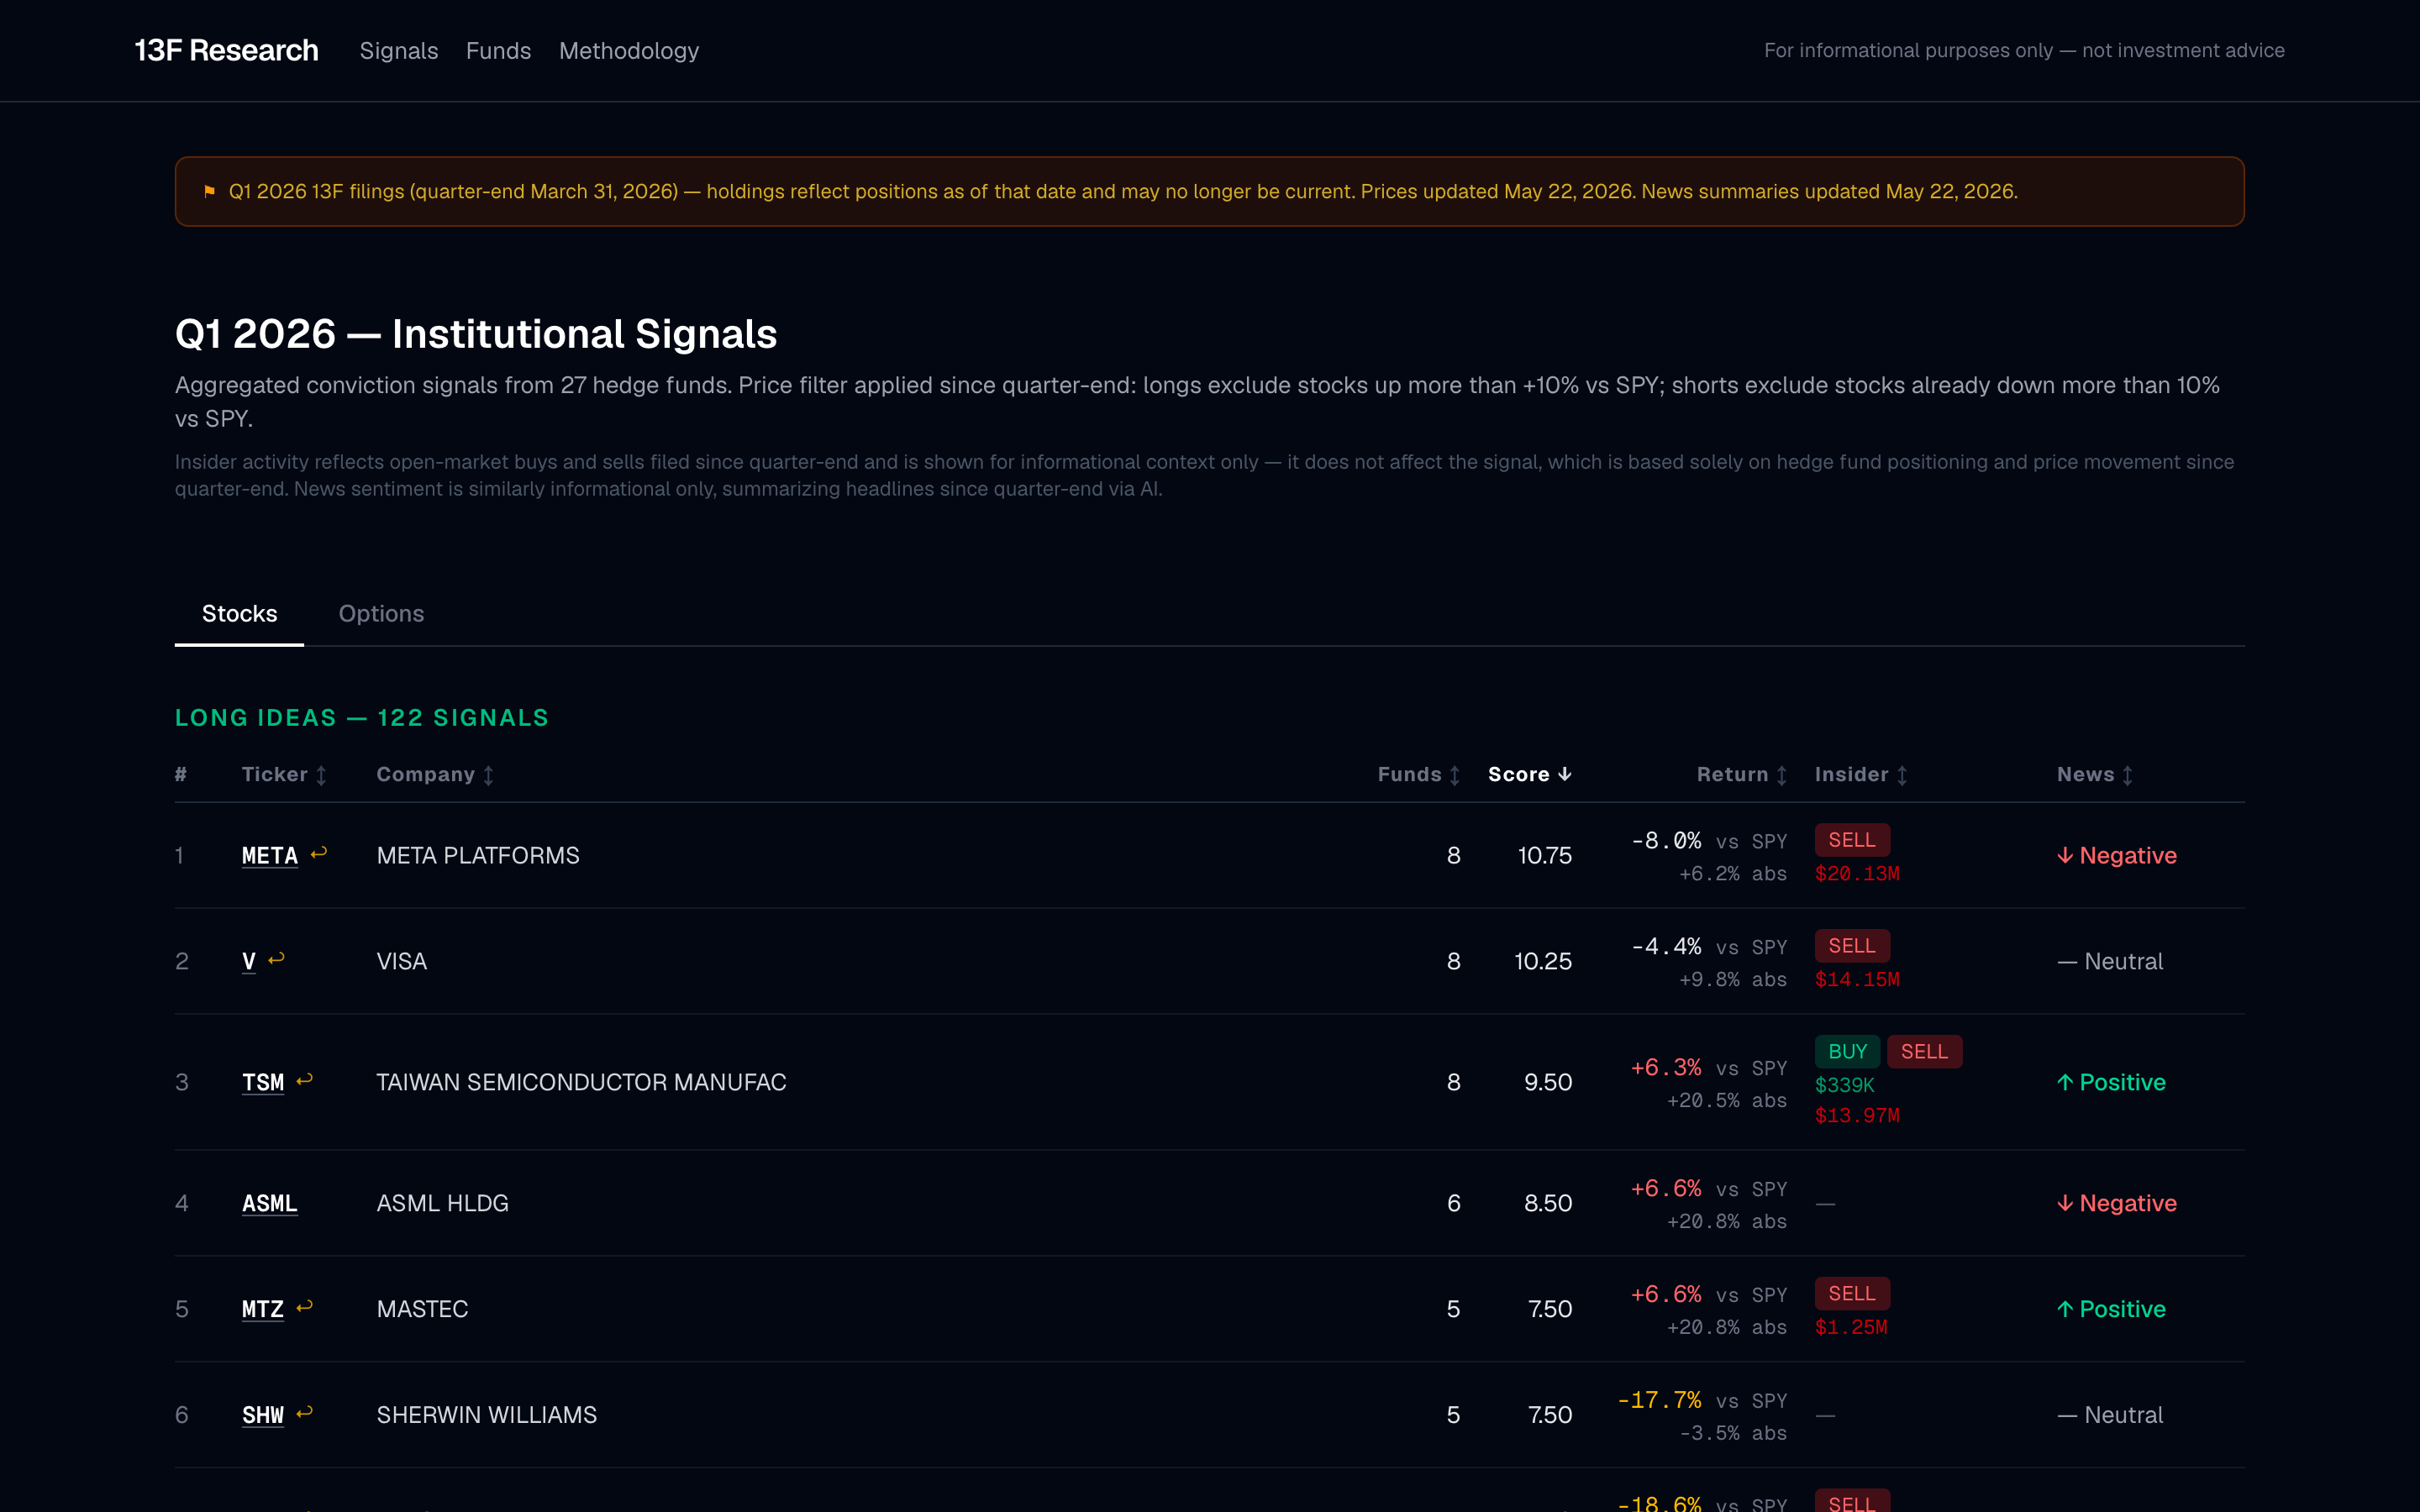2420x1512 pixels.
Task: Click the SELL badge in META row
Action: 1852,840
